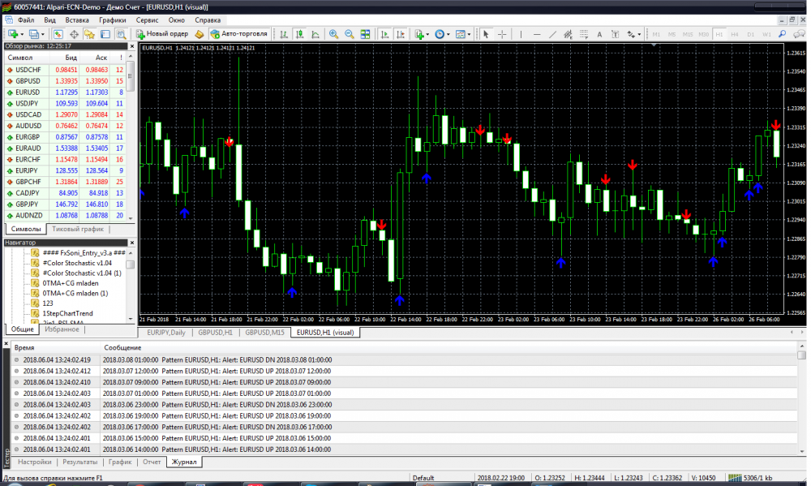
Task: Switch to the Настройки tester tab
Action: coord(35,462)
